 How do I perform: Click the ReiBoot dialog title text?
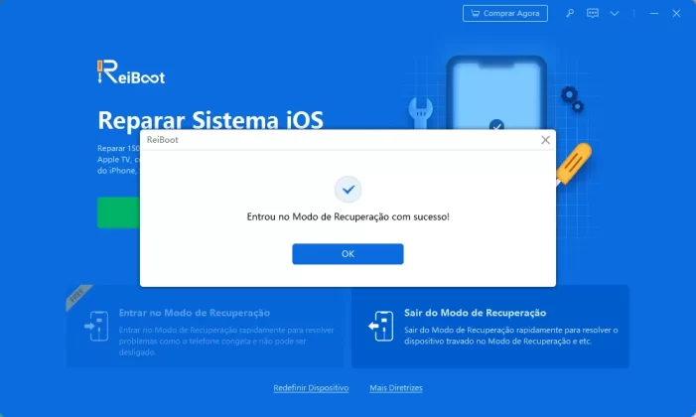(163, 139)
